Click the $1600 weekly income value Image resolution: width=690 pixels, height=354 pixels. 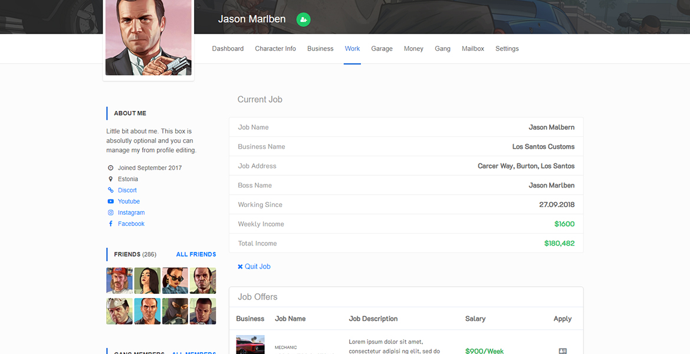click(564, 224)
